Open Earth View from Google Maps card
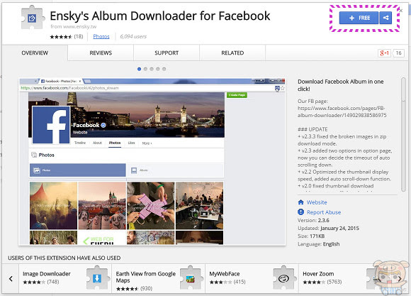This screenshot has width=411, height=296. [x=159, y=278]
